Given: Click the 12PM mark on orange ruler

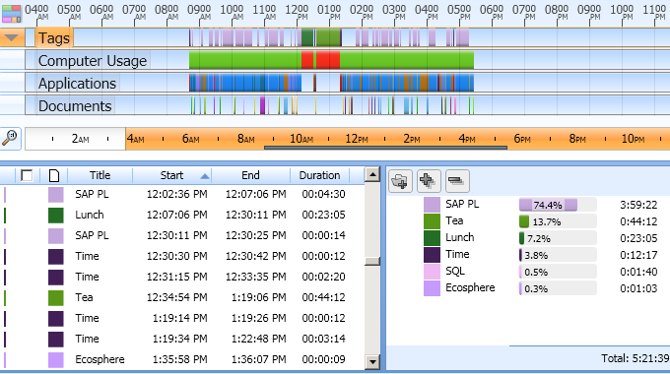Looking at the screenshot, I should [x=357, y=139].
